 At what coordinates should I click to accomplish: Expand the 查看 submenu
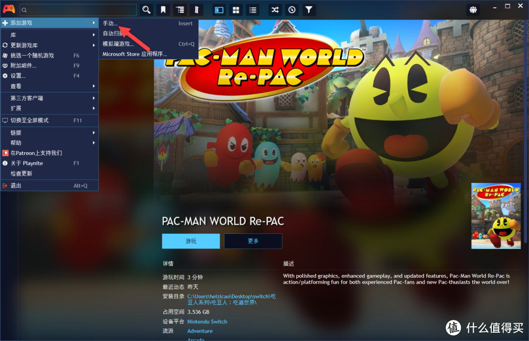(49, 86)
